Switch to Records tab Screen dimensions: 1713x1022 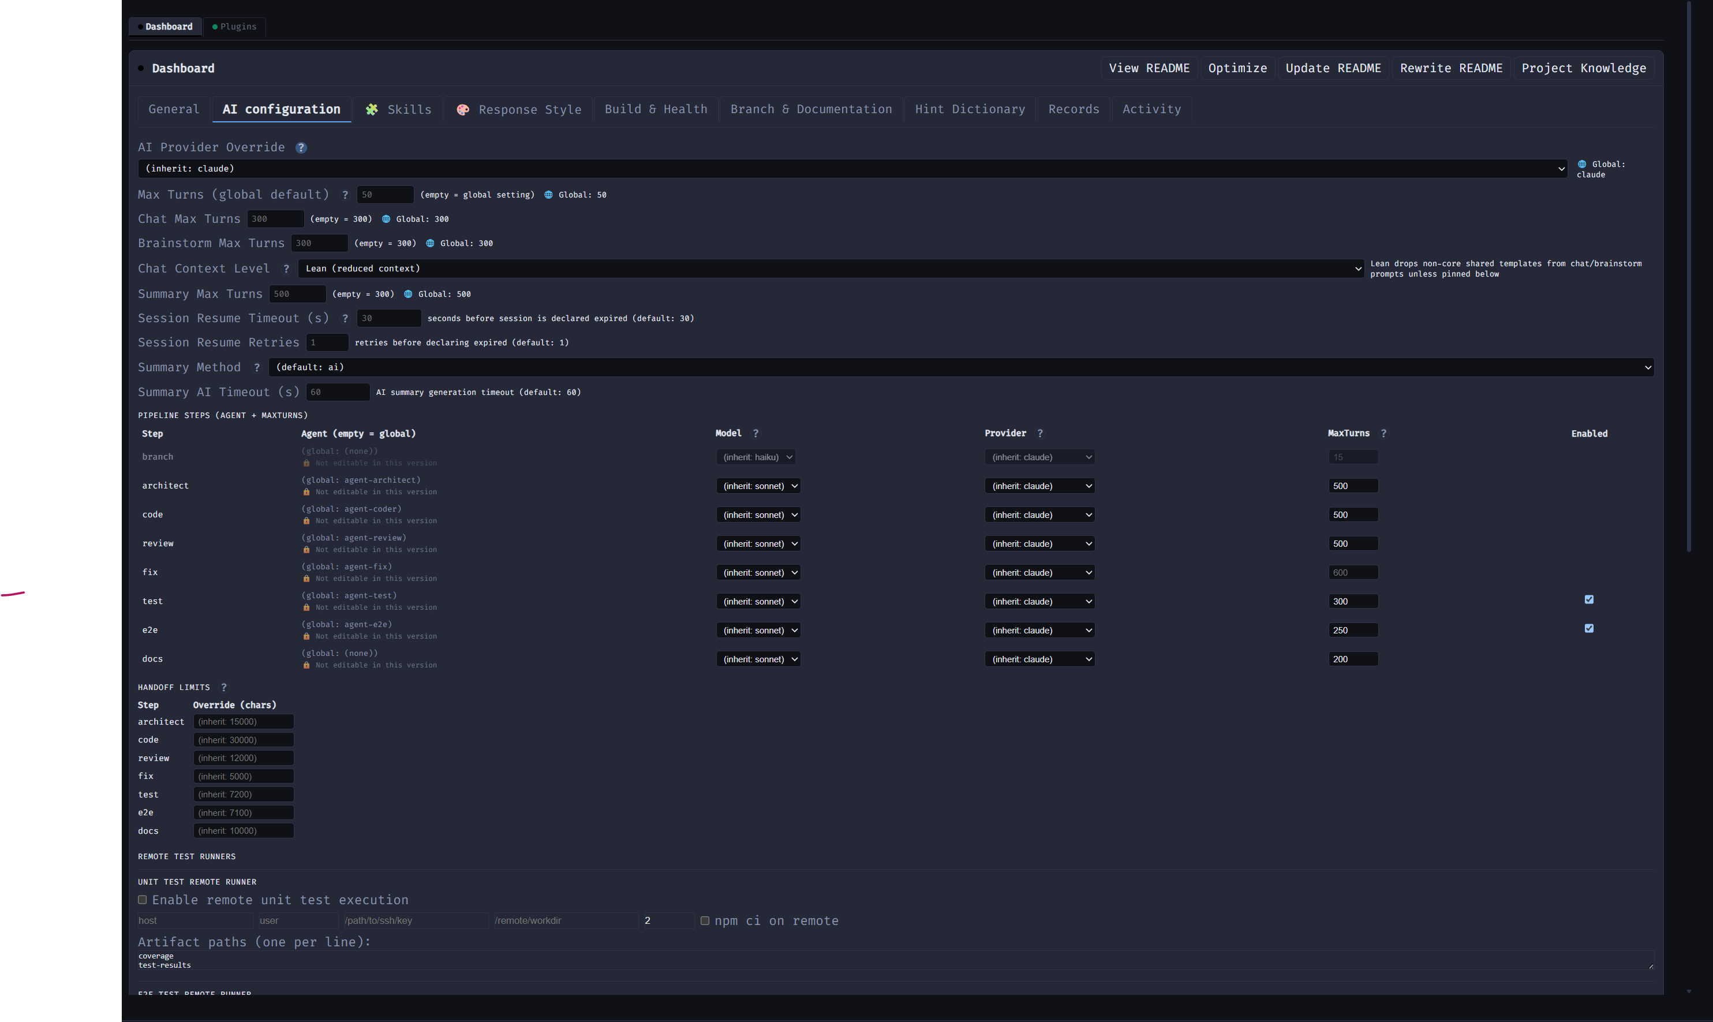click(1073, 110)
